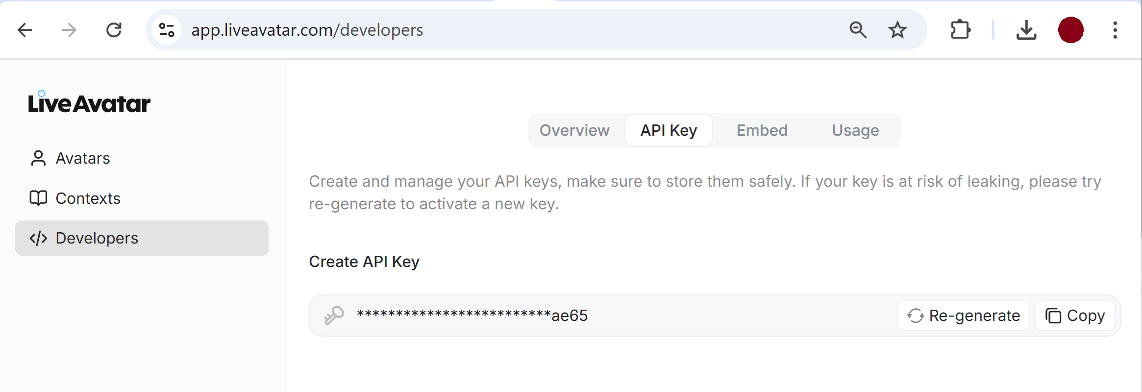Click the key icon in the API key field
The height and width of the screenshot is (392, 1142).
point(334,316)
